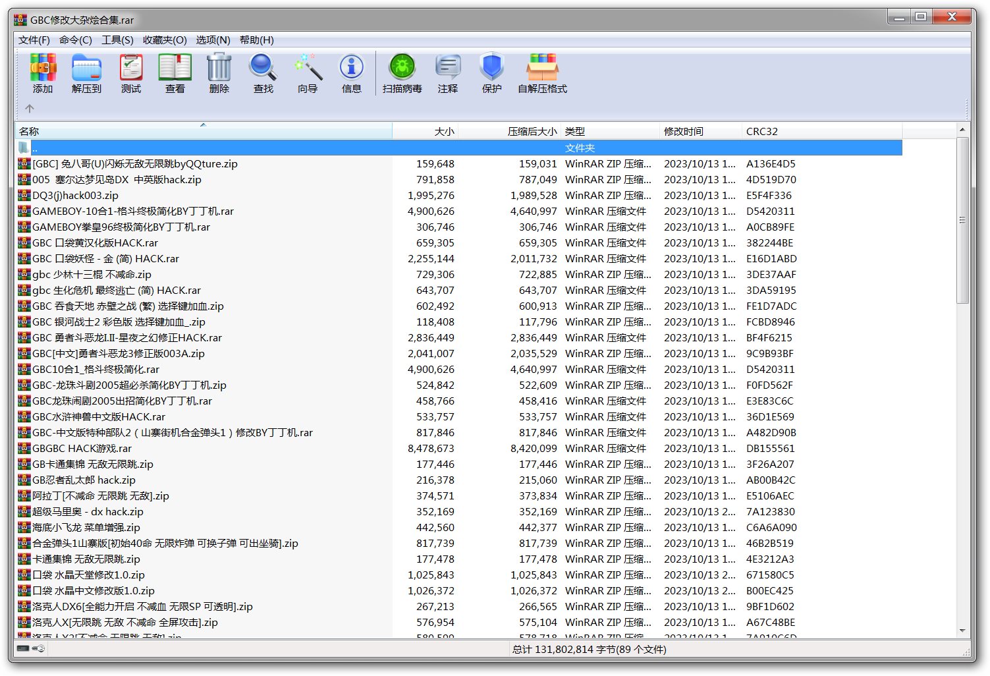Image resolution: width=990 pixels, height=676 pixels.
Task: Select 口袋 水晶中文修改版1.0.zip
Action: [94, 590]
